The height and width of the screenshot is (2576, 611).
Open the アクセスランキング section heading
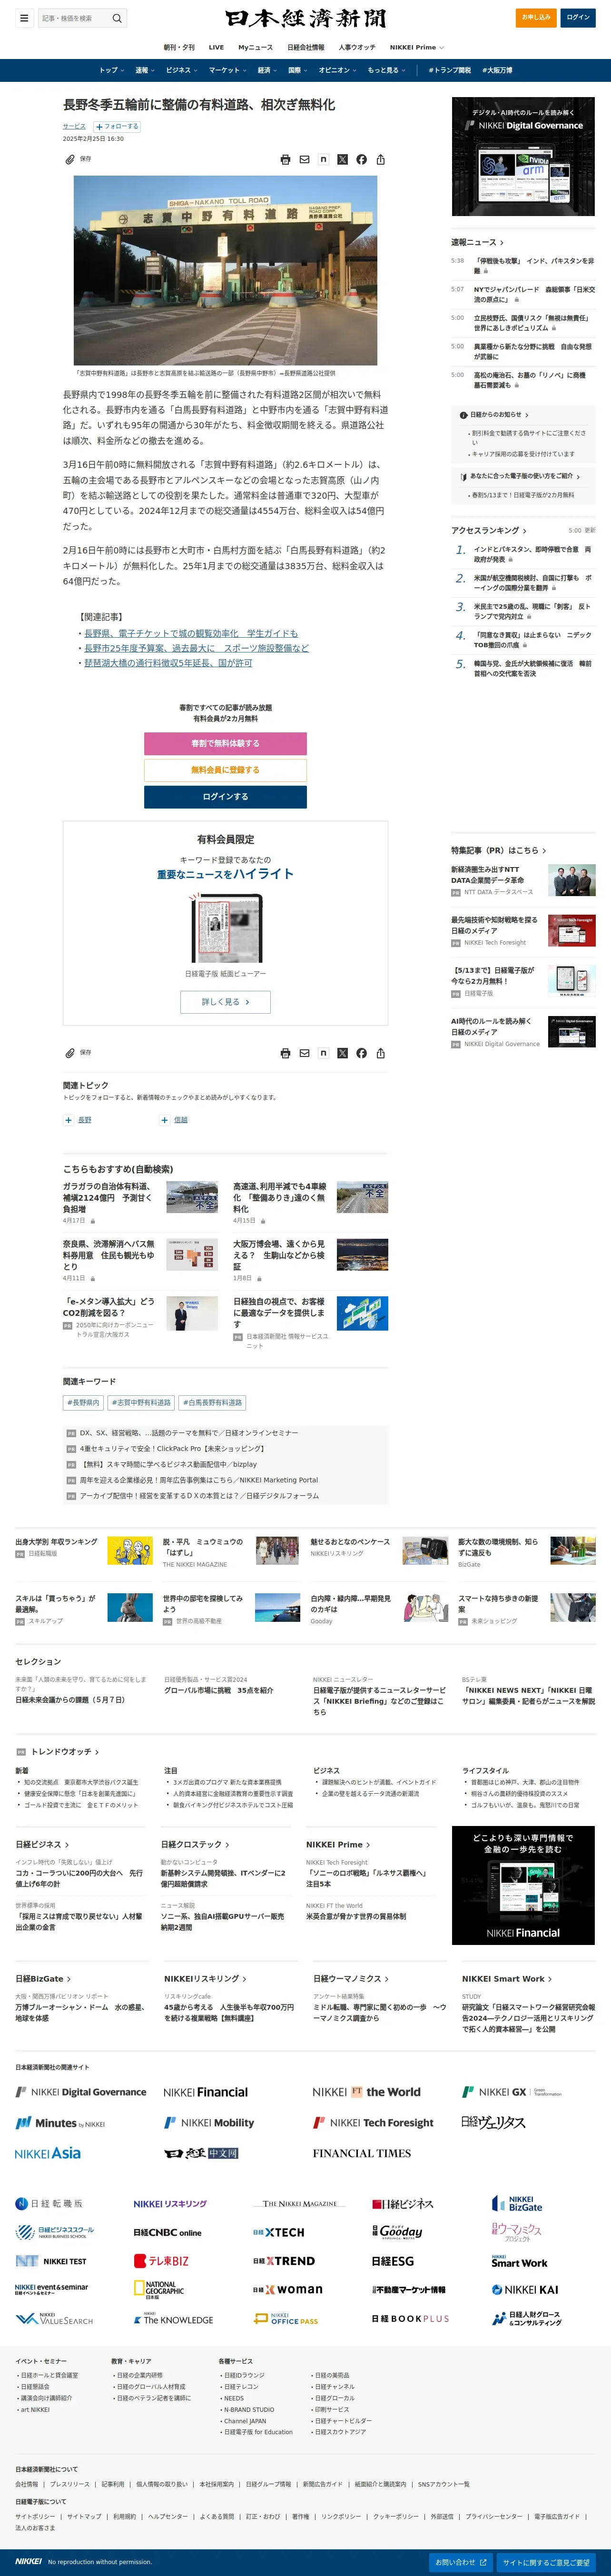(489, 530)
